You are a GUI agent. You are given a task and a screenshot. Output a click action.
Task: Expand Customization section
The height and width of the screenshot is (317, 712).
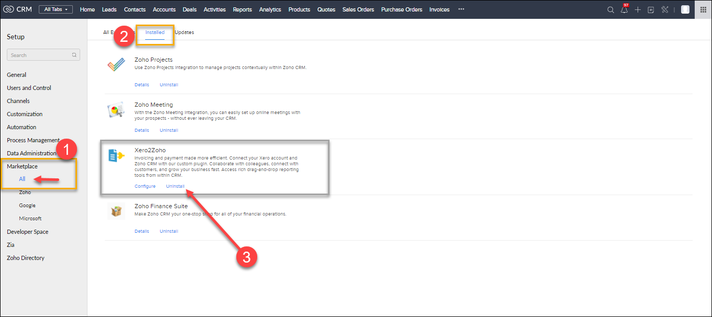(x=25, y=114)
